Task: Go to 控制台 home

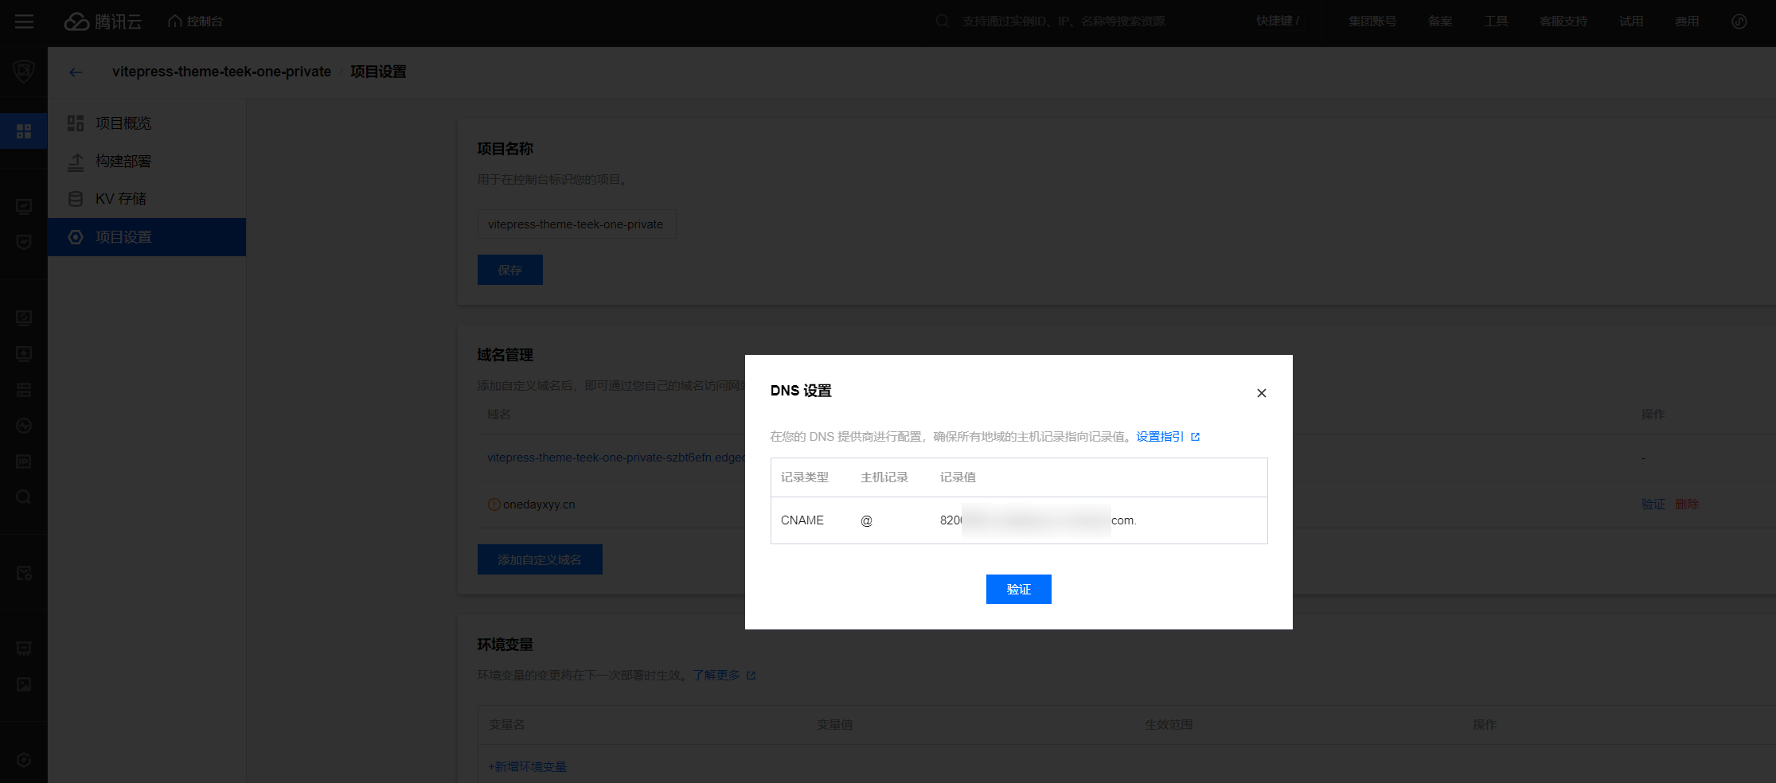Action: (x=195, y=21)
